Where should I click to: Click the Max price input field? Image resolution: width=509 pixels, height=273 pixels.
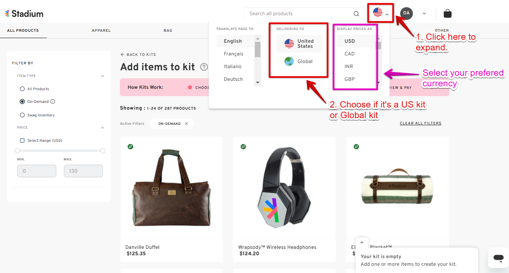point(83,171)
